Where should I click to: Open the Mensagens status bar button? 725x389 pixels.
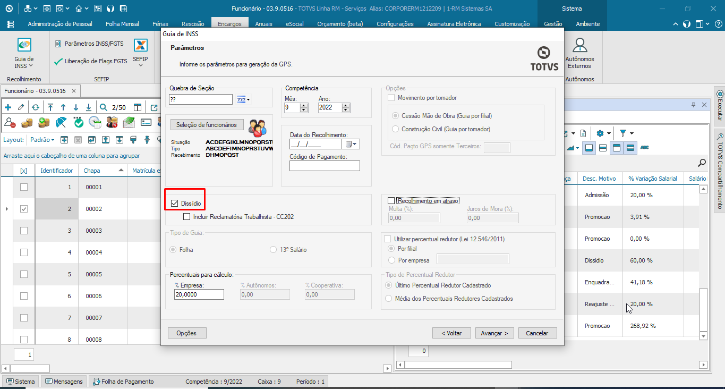(x=64, y=382)
